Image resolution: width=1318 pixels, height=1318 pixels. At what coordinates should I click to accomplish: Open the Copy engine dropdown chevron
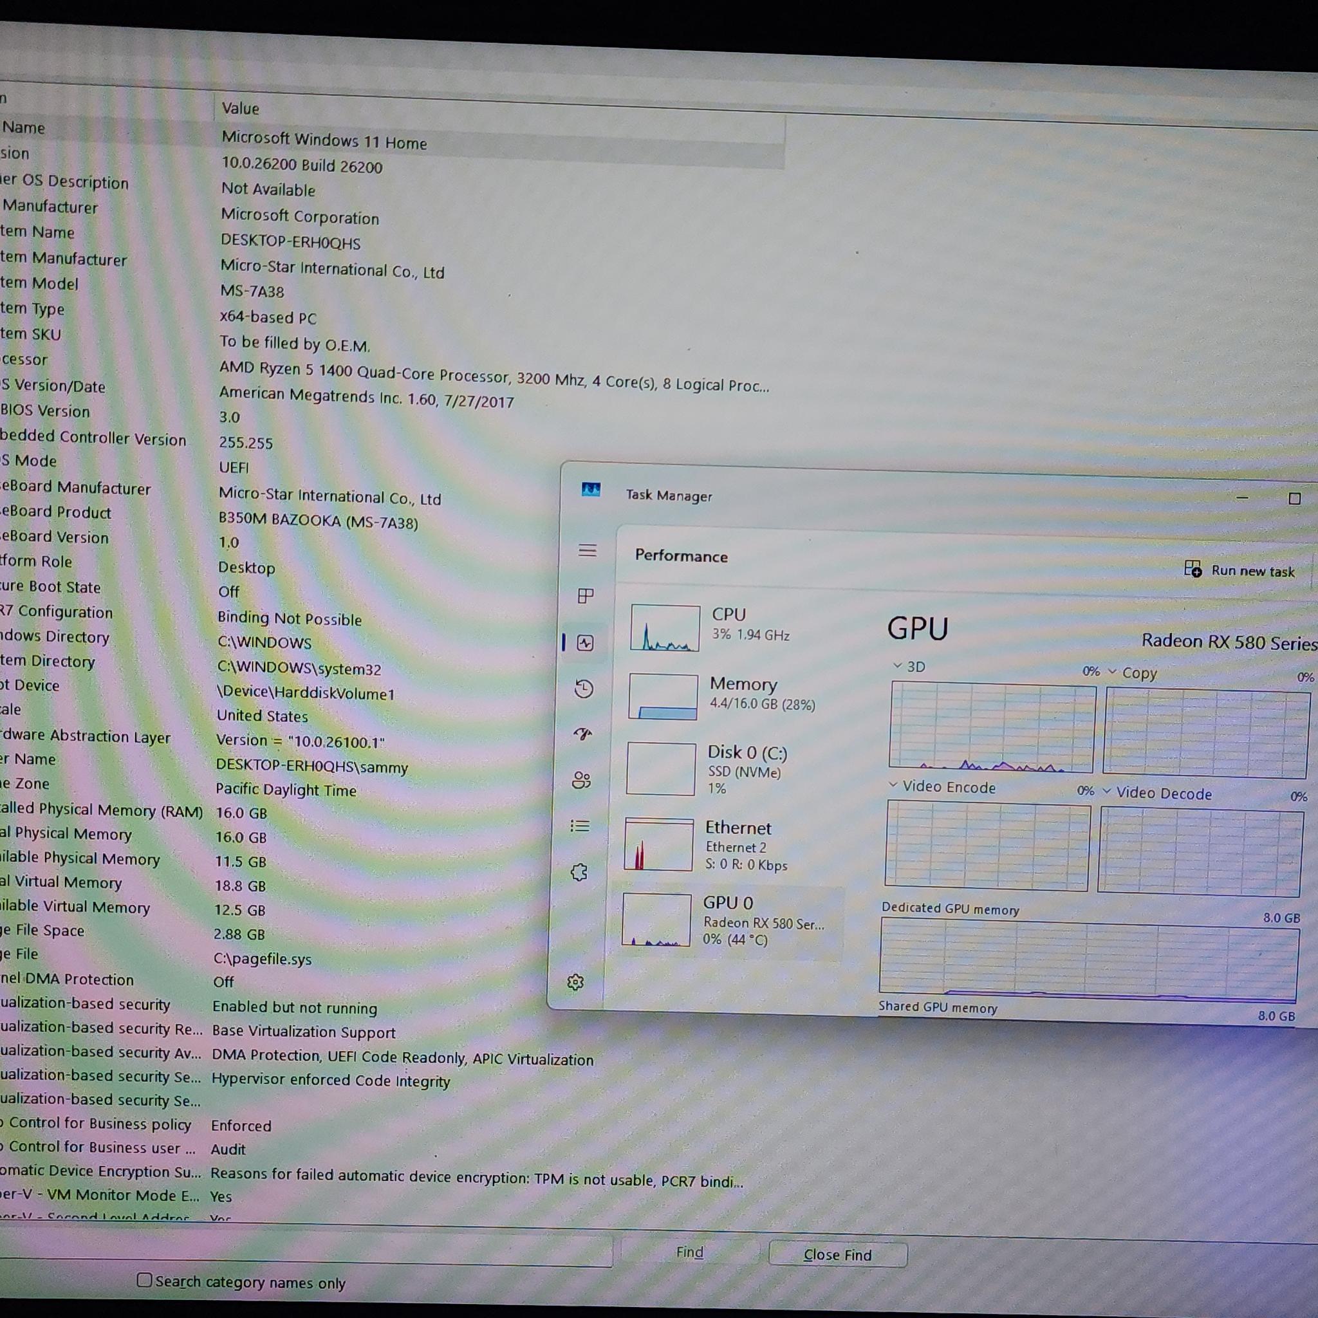(1113, 671)
